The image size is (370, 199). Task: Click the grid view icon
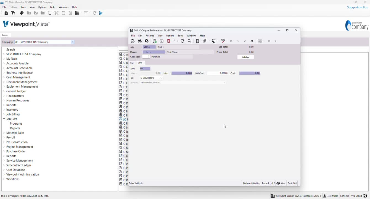(x=77, y=13)
